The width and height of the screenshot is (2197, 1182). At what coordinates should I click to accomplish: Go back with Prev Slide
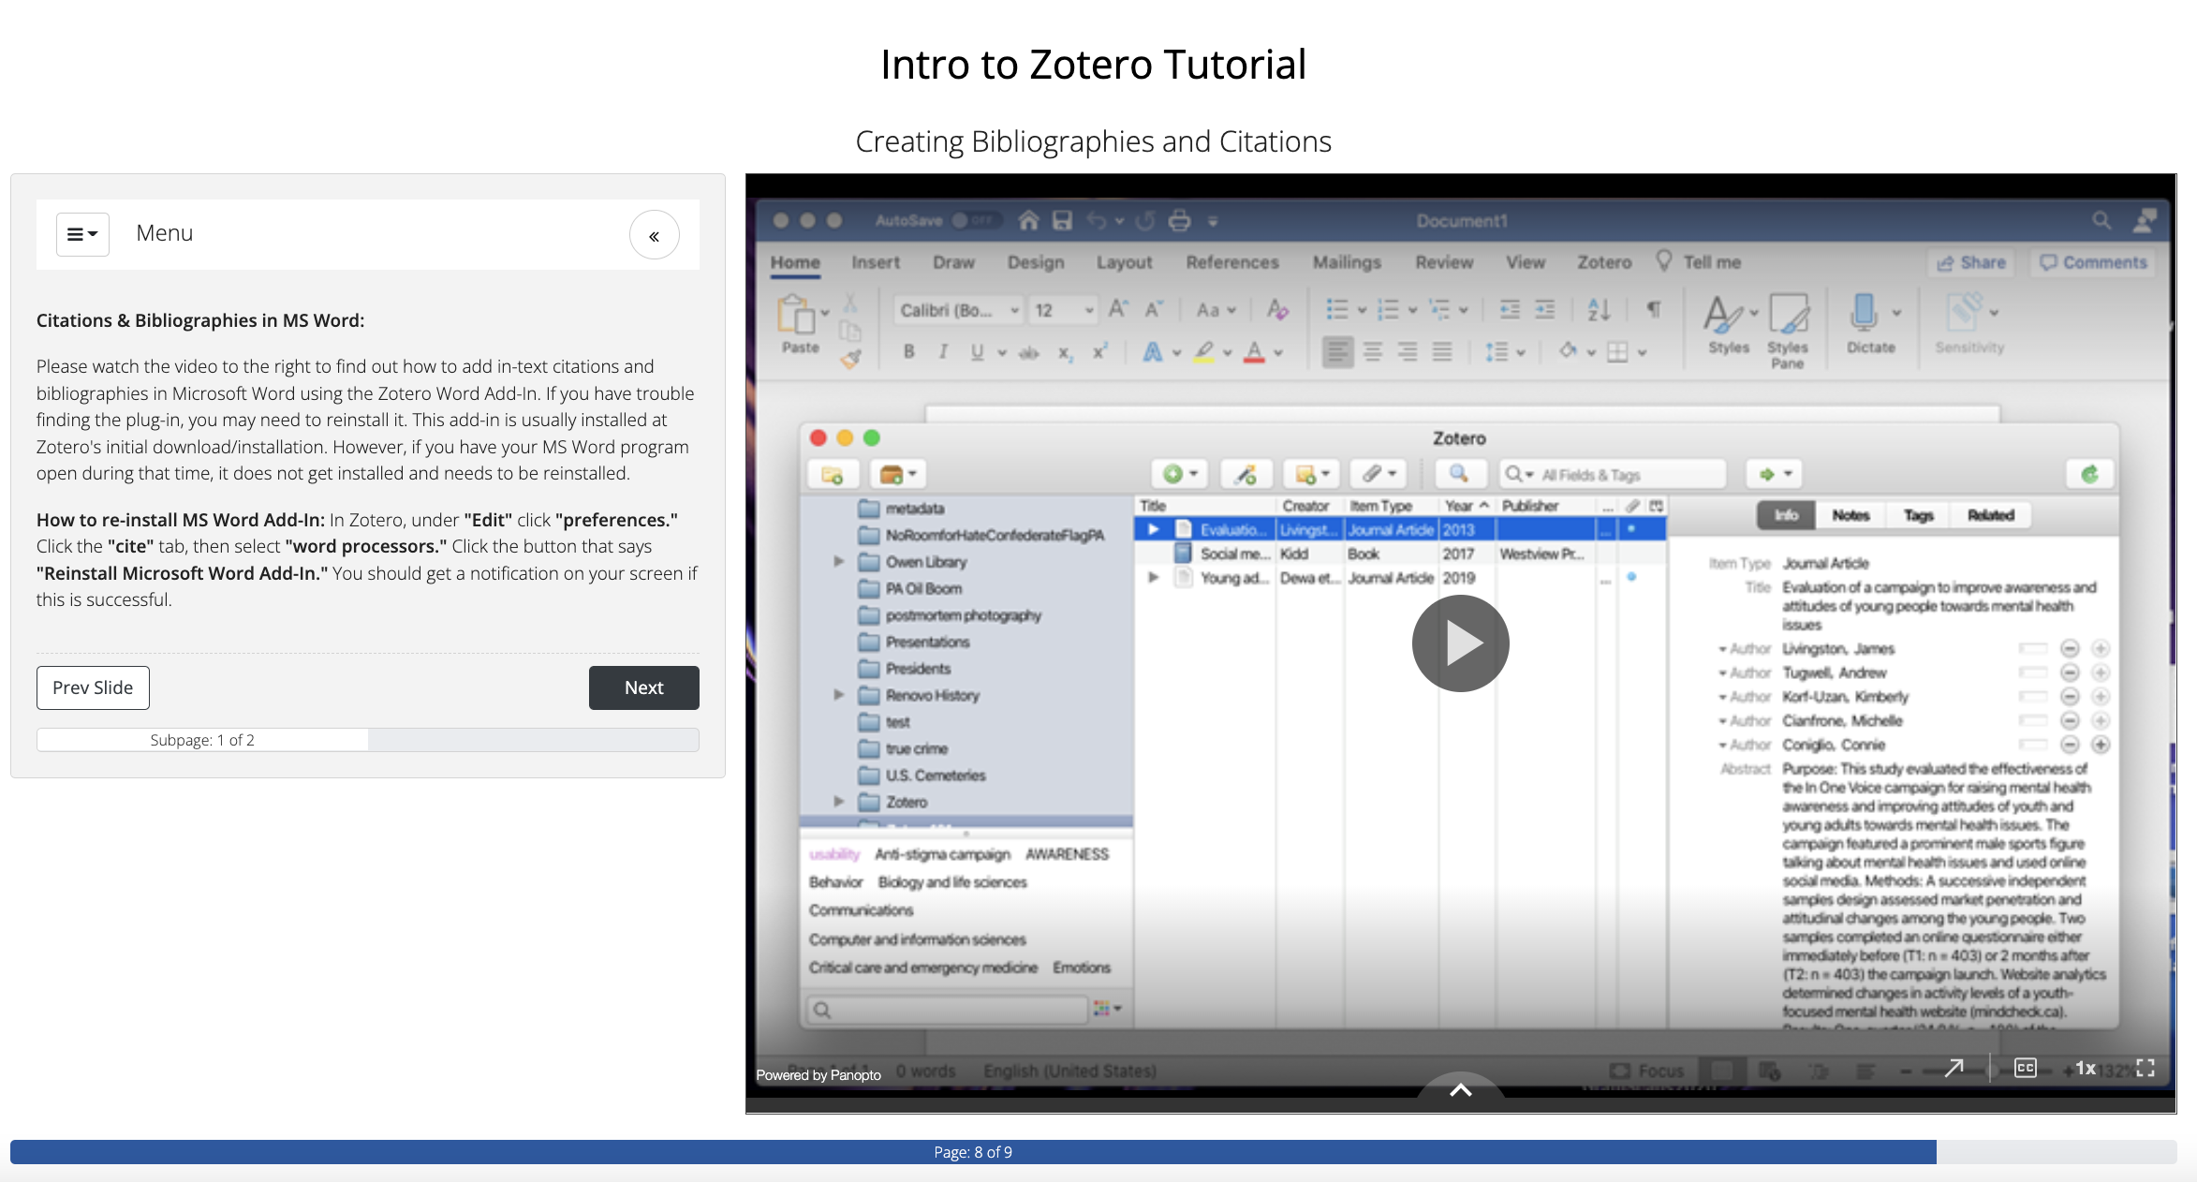pyautogui.click(x=93, y=687)
